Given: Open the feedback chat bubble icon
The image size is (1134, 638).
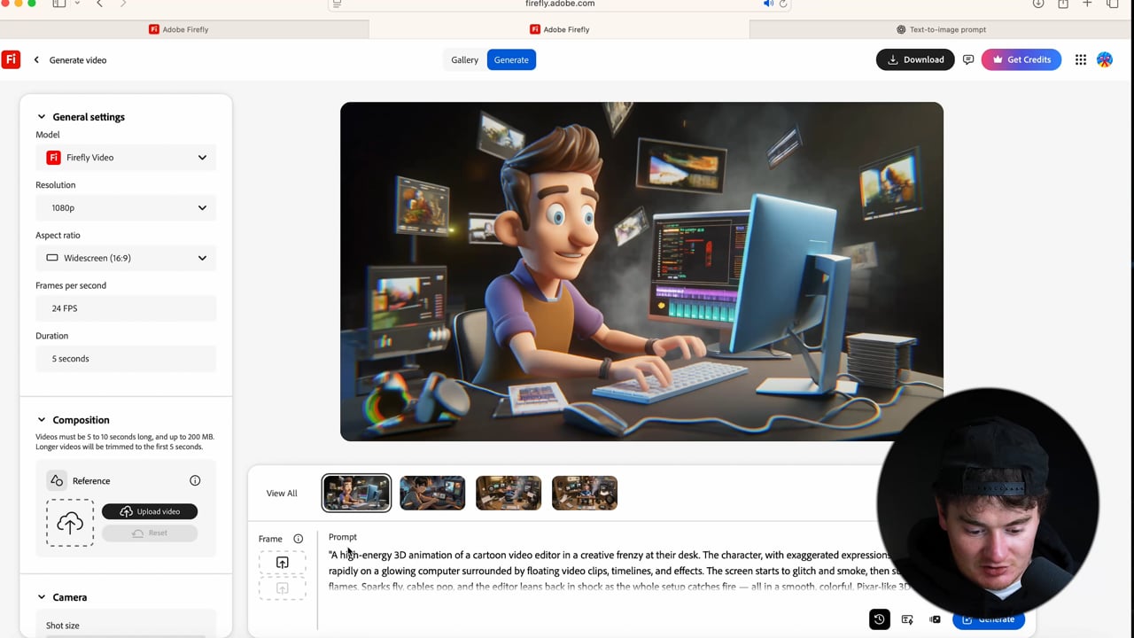Looking at the screenshot, I should pos(968,59).
